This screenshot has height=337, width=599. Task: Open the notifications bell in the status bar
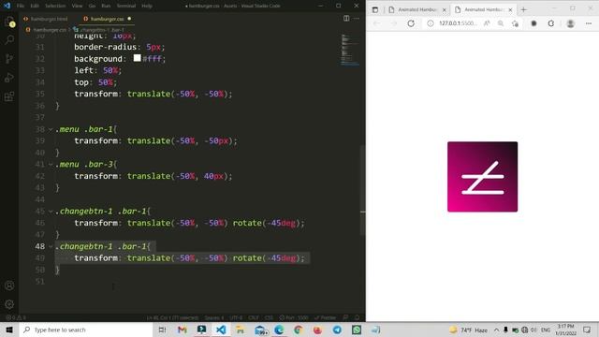point(358,317)
